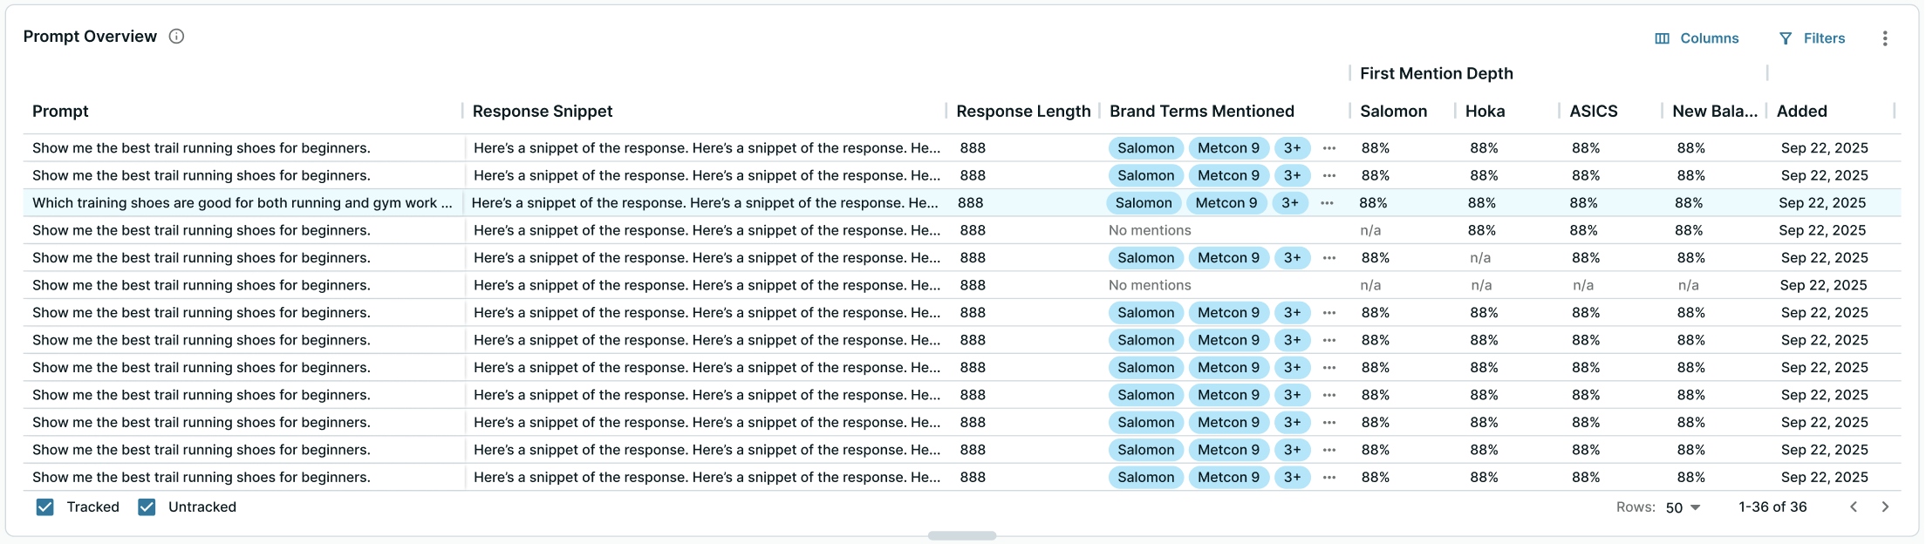Click the Salomon tag in the second row
The height and width of the screenshot is (544, 1926).
pyautogui.click(x=1145, y=176)
